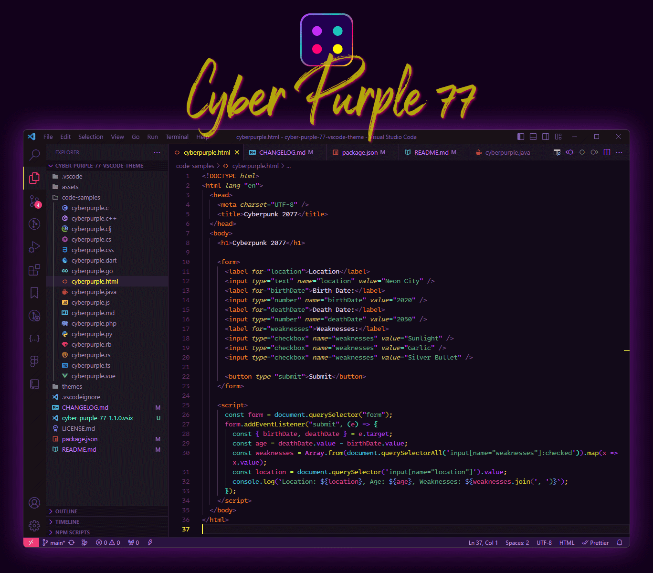Open notifications bell in status bar
Image resolution: width=653 pixels, height=573 pixels.
click(x=620, y=542)
